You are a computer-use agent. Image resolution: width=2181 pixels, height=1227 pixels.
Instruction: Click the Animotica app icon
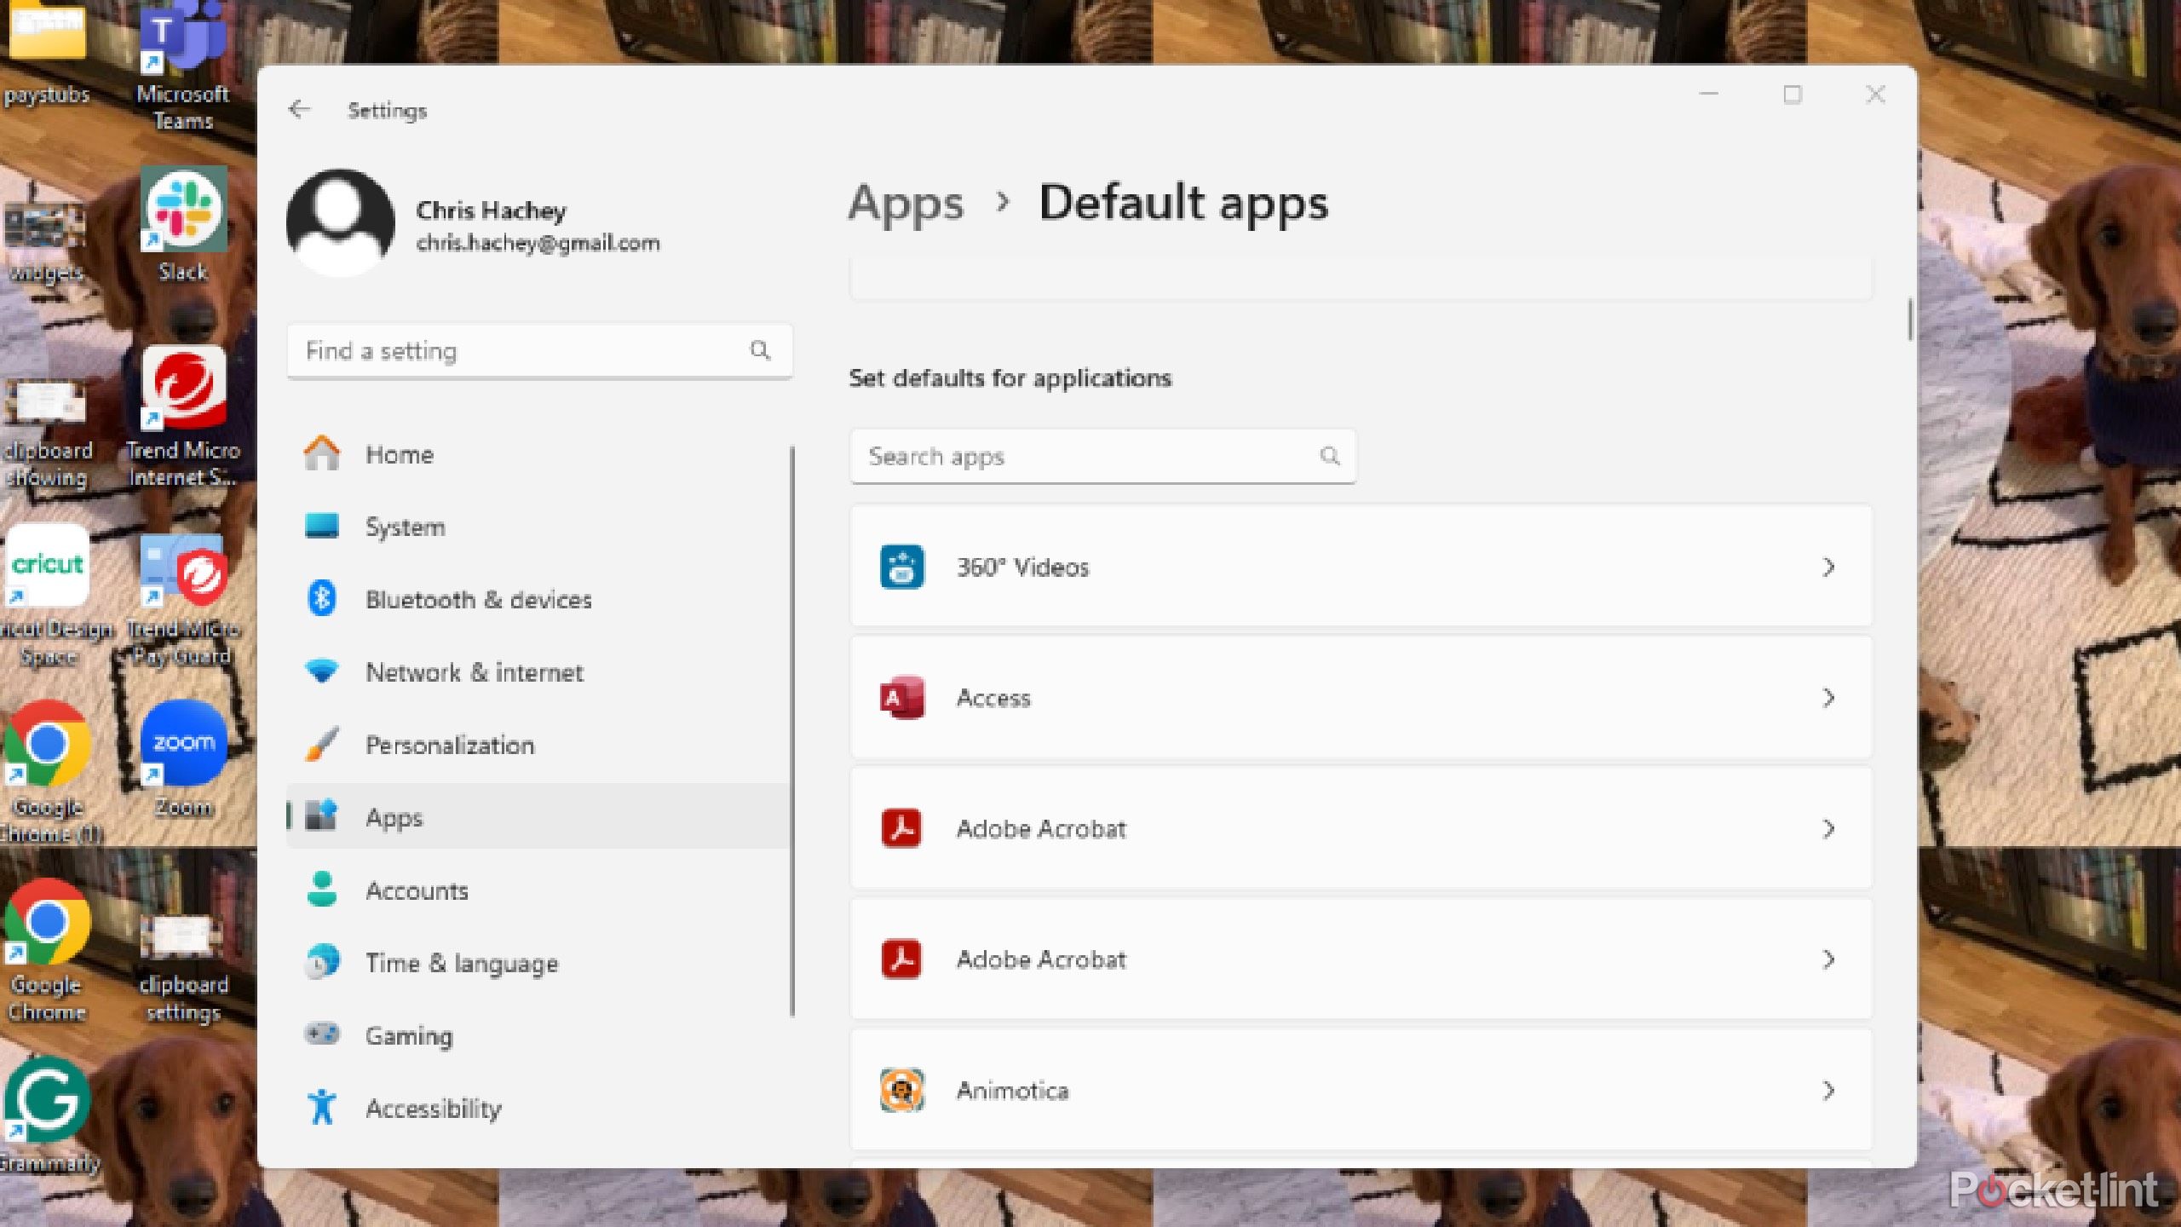(x=901, y=1091)
